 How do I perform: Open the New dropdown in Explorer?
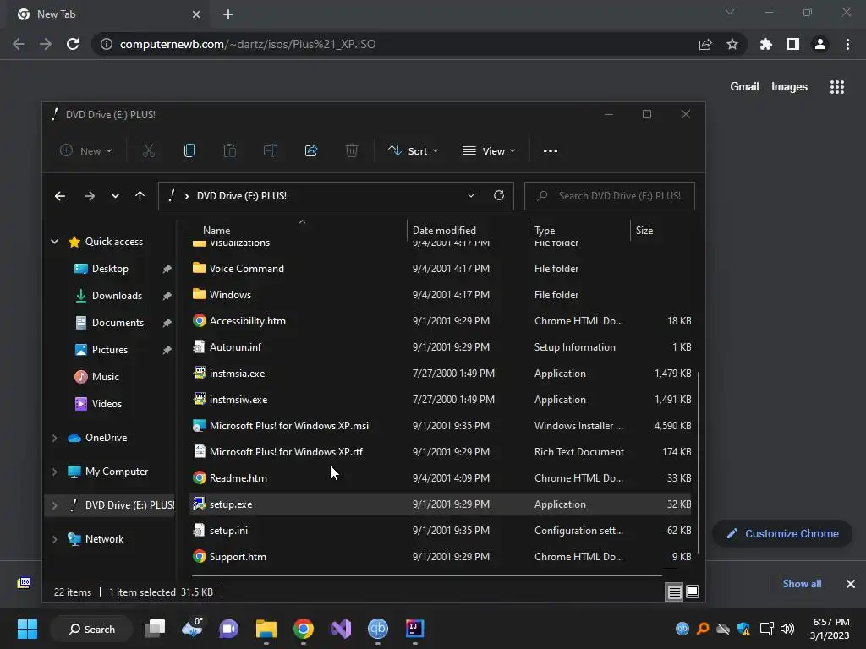pyautogui.click(x=86, y=150)
